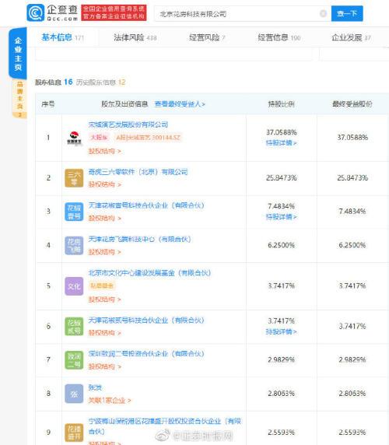Select the 企业主页 side tab
Viewport: 389px width, 445px height.
(18, 54)
